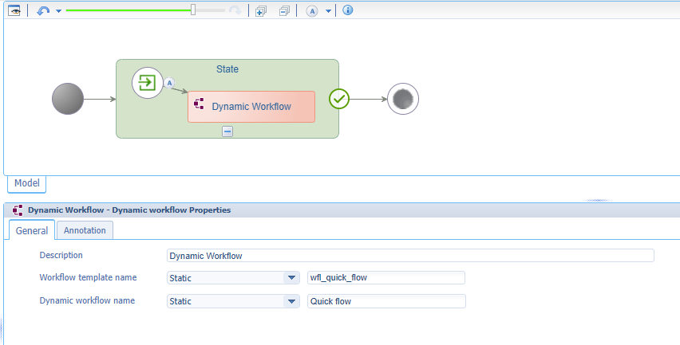The width and height of the screenshot is (680, 345).
Task: Open the undo history dropdown arrow
Action: [x=58, y=11]
